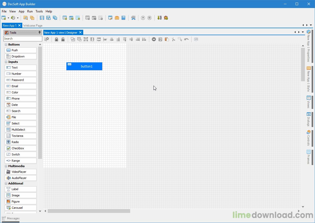Save the project using the floppy disk icon

point(42,18)
